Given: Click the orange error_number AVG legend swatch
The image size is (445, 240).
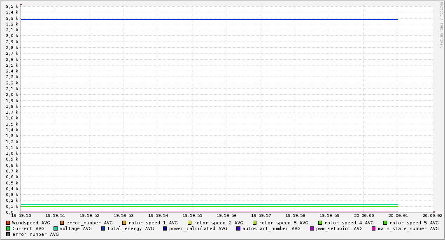Looking at the screenshot, I should tap(62, 223).
